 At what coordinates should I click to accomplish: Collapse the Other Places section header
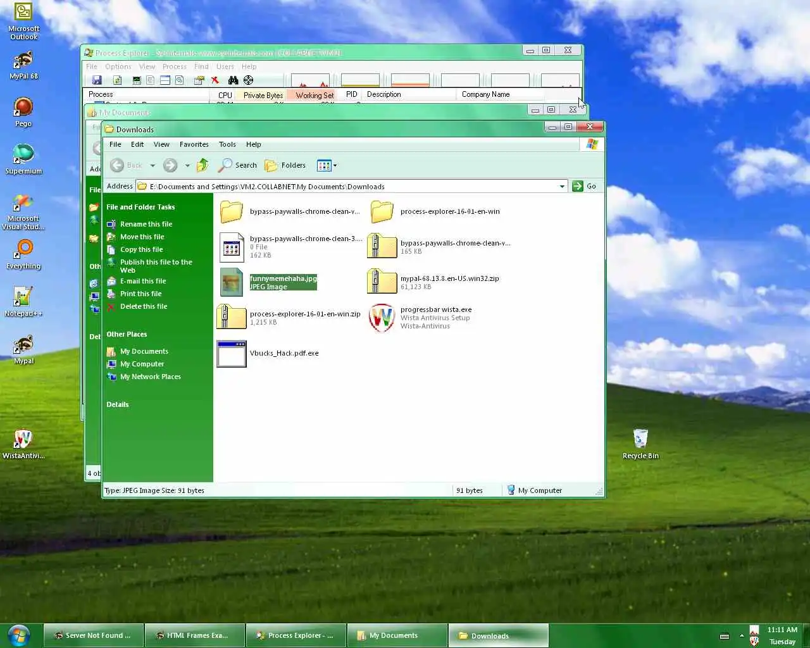point(127,334)
